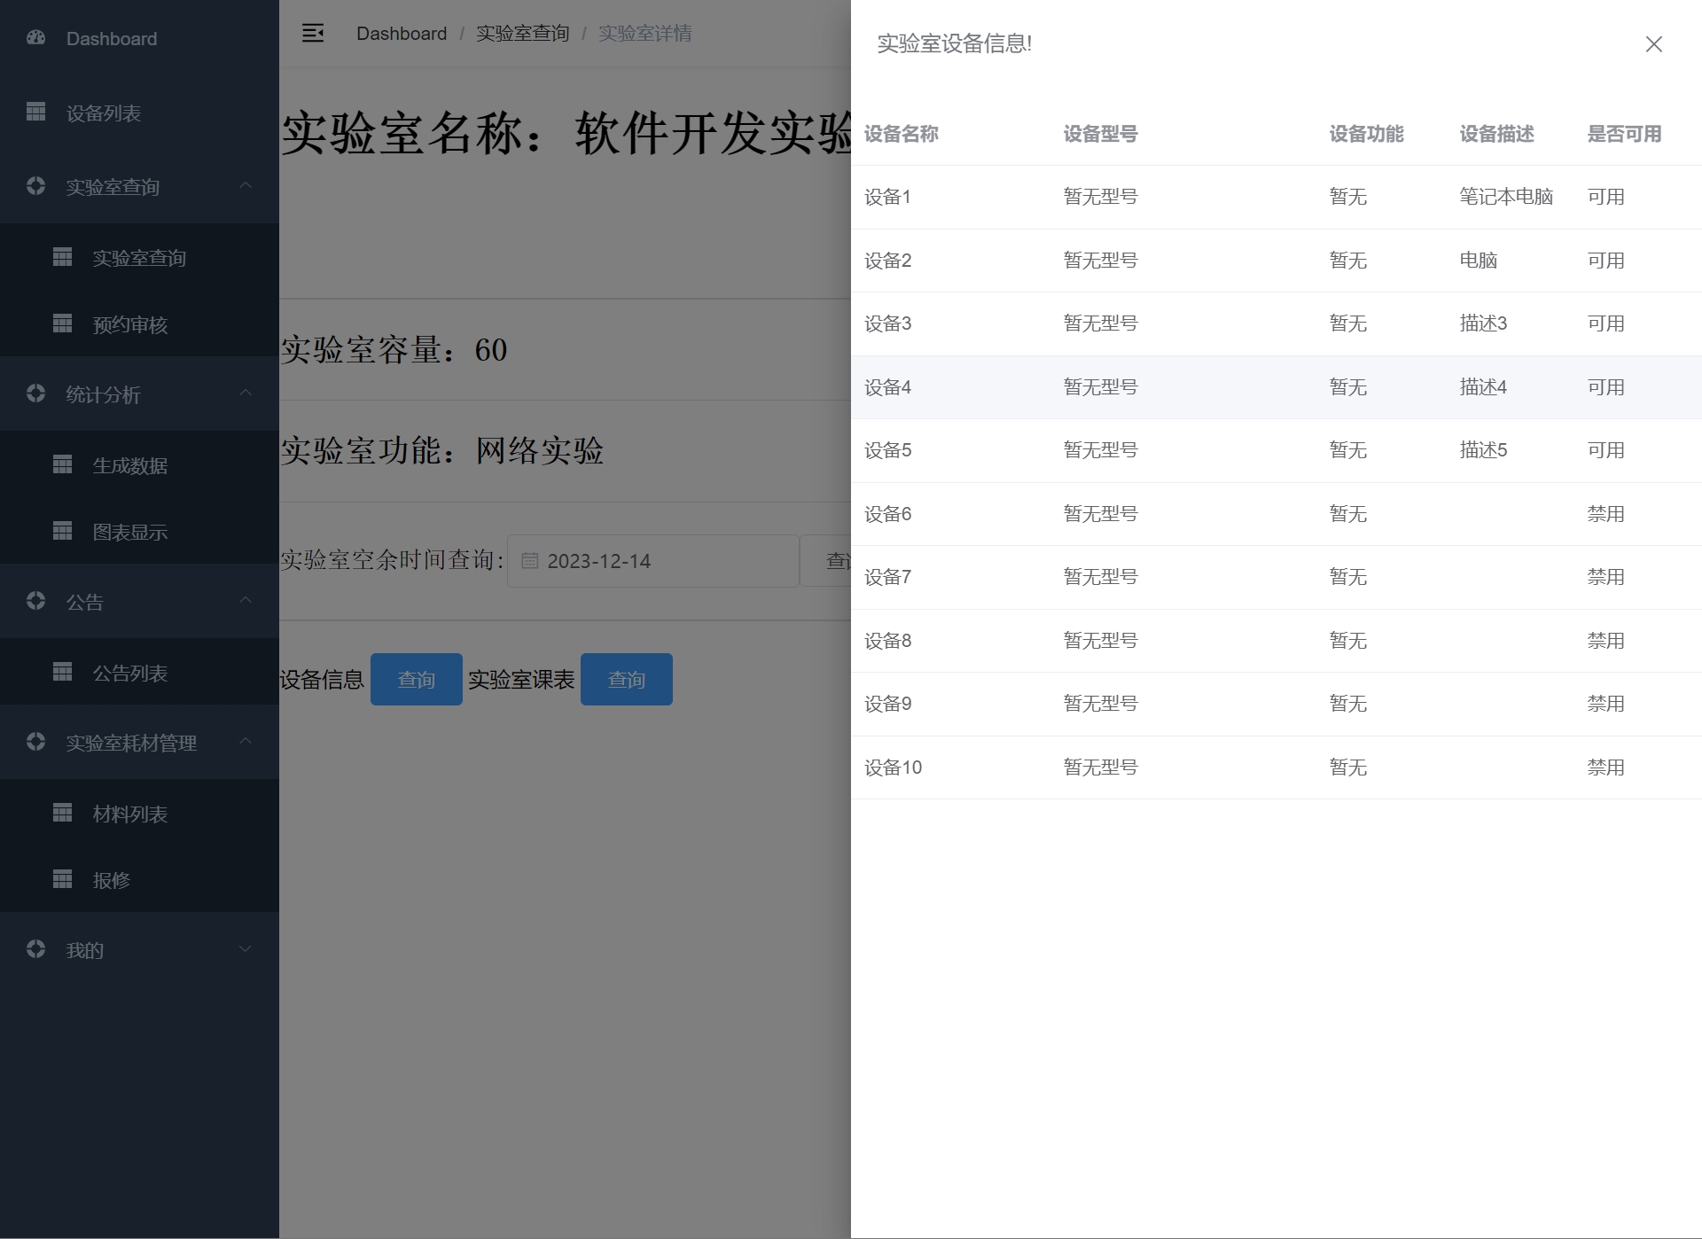This screenshot has height=1239, width=1702.
Task: Click the circle icon beside 统计分析
Action: (x=36, y=394)
